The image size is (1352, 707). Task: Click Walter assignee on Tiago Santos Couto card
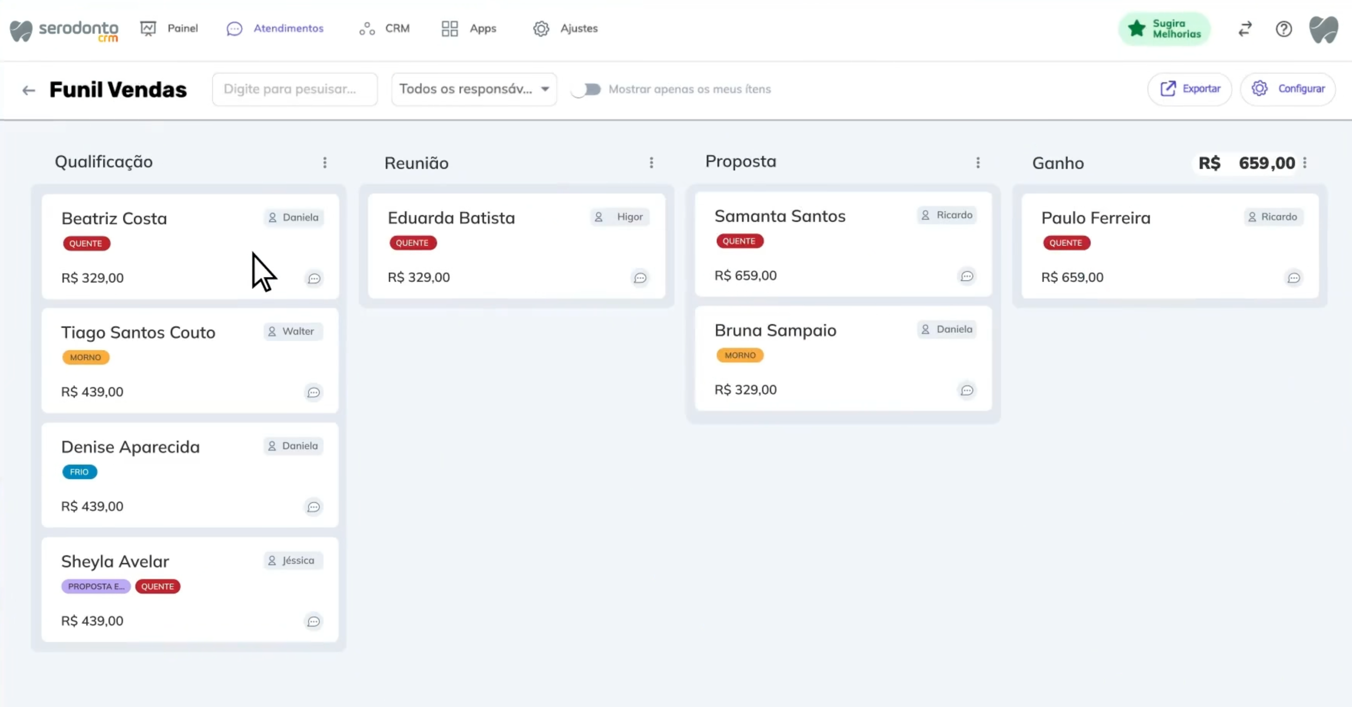(x=293, y=331)
